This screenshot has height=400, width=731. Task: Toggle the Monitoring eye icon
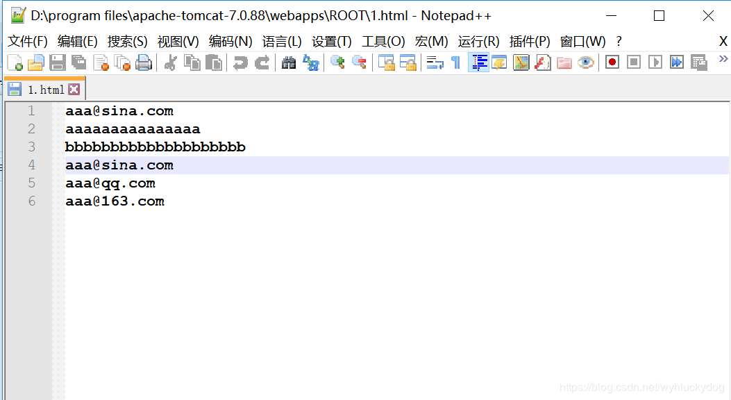coord(585,62)
